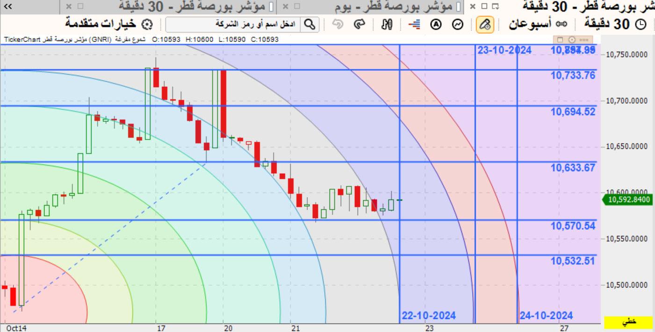Click the O:10593 open value

pyautogui.click(x=167, y=40)
